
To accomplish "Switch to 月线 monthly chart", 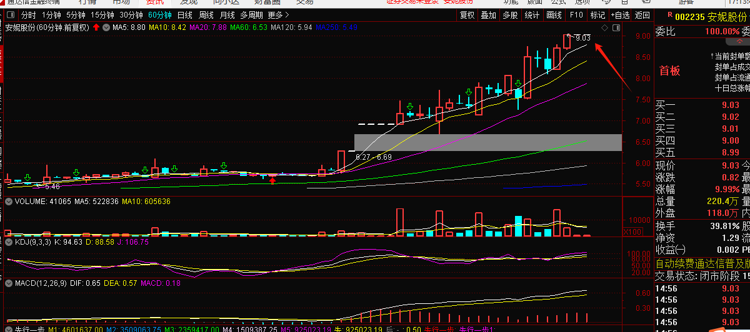I will point(227,15).
